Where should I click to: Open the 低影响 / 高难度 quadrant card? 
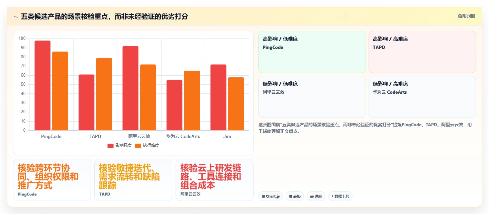pyautogui.click(x=422, y=97)
